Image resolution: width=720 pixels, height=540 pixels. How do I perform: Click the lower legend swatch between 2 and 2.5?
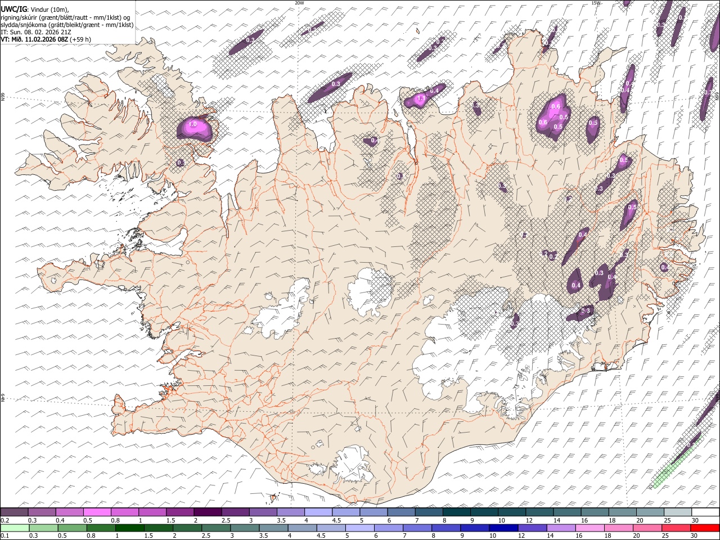pyautogui.click(x=187, y=528)
